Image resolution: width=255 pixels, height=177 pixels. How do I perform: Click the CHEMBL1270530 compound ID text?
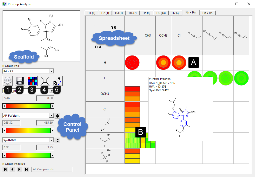pos(160,79)
